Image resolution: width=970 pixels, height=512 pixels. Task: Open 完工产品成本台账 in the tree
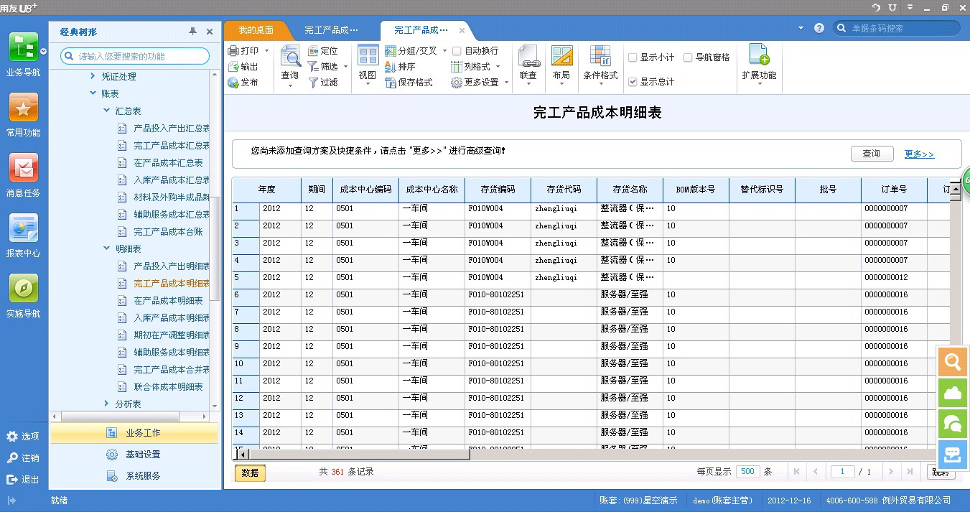click(168, 232)
